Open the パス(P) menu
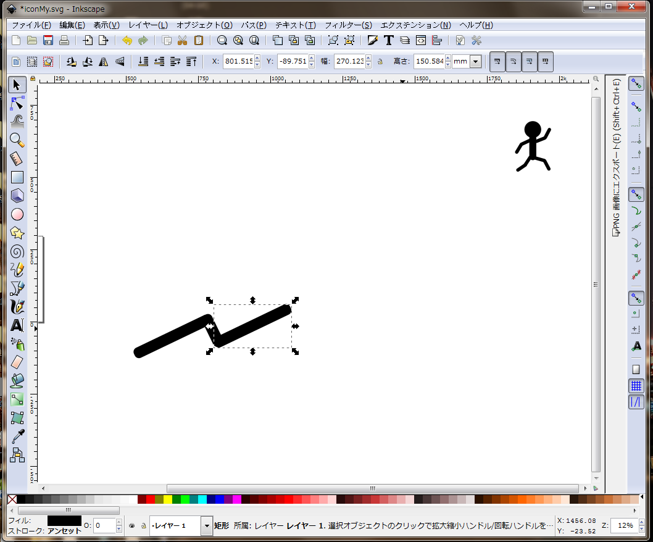653x542 pixels. coord(254,25)
